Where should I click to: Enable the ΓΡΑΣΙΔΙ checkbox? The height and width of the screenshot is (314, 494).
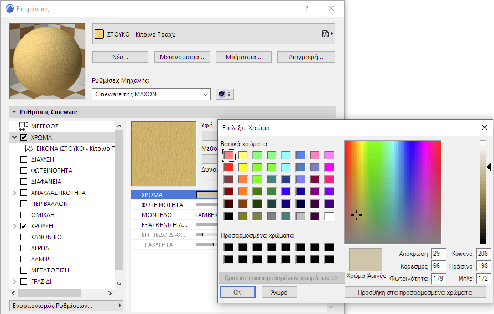tap(24, 281)
